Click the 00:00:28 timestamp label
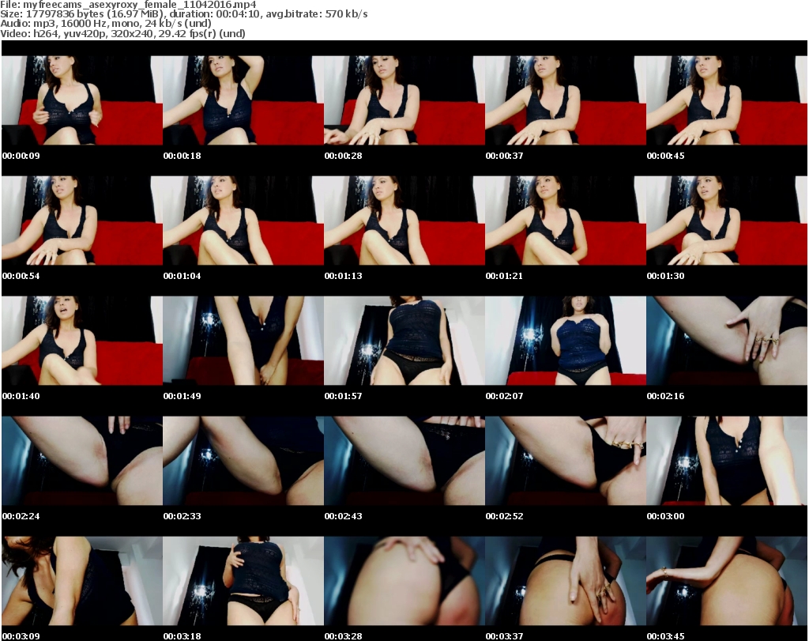This screenshot has height=641, width=809. (343, 156)
